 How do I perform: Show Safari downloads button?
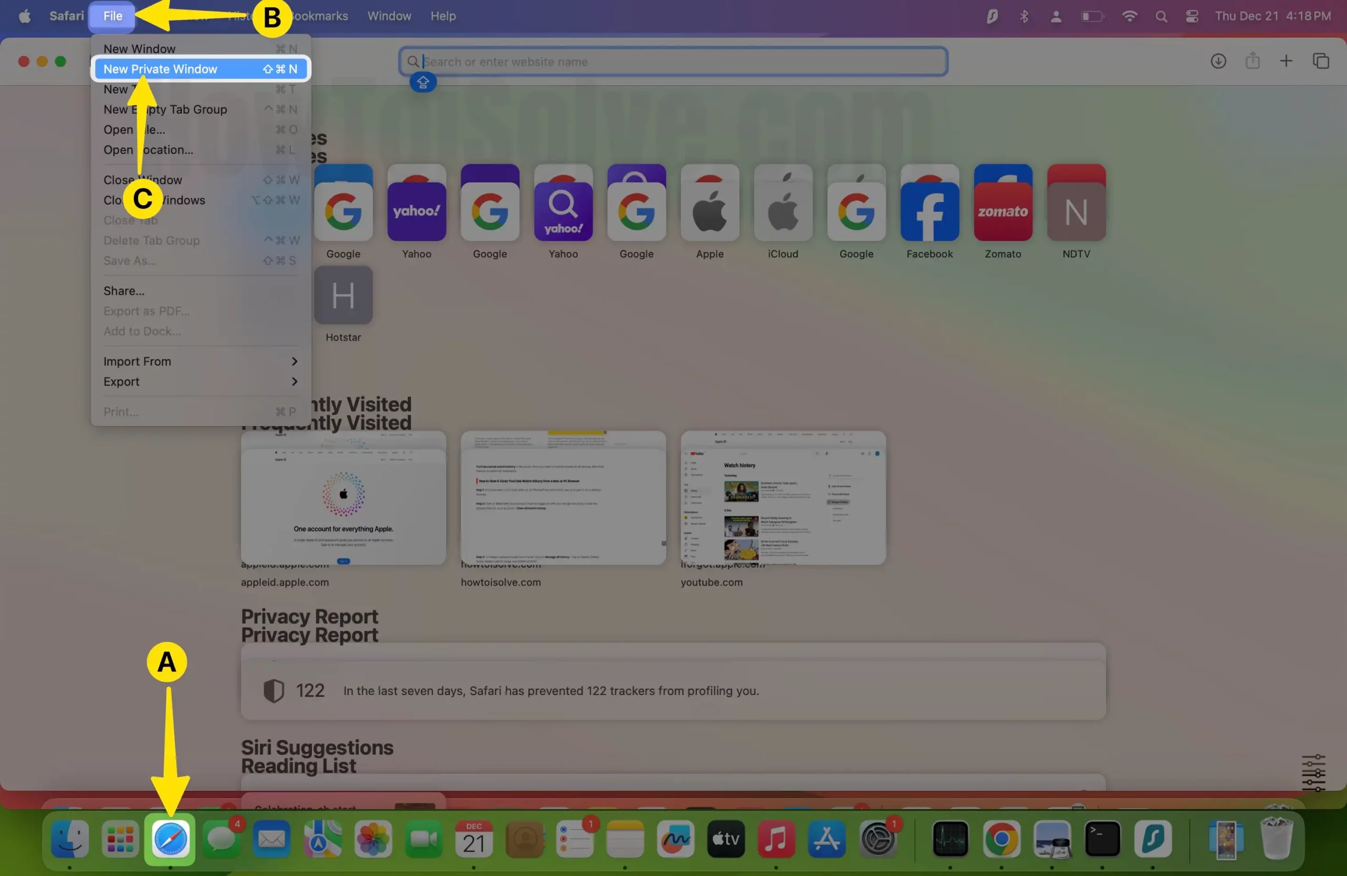(x=1218, y=61)
